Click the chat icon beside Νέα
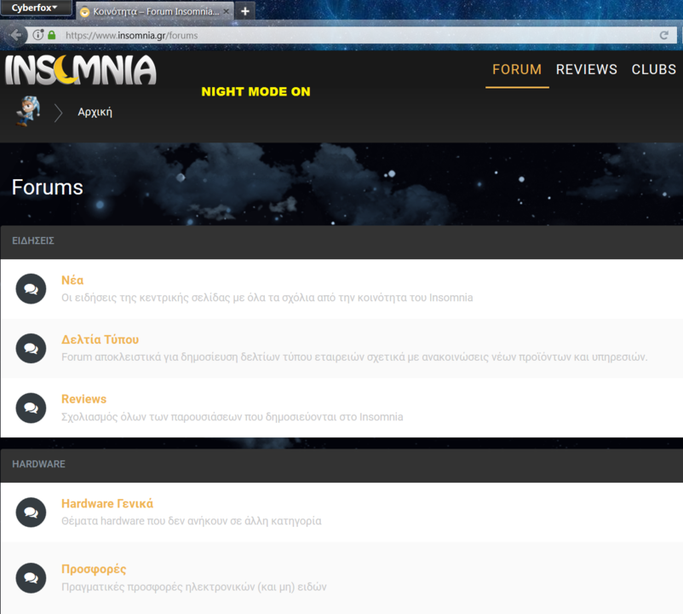This screenshot has height=614, width=683. tap(31, 289)
